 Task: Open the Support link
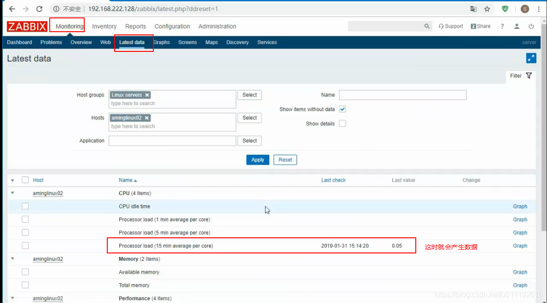click(x=451, y=26)
